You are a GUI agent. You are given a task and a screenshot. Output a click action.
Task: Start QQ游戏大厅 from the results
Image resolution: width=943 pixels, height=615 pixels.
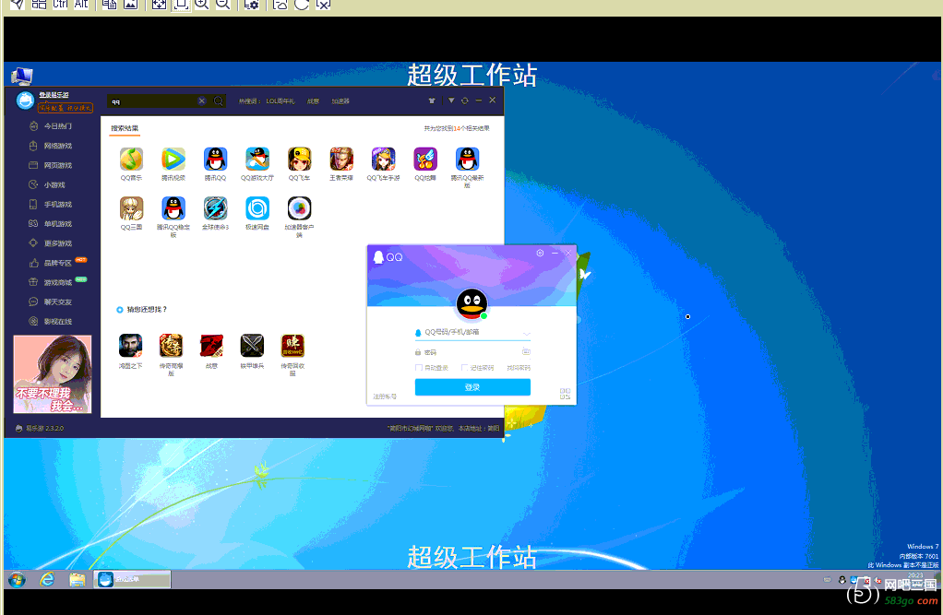coord(257,160)
